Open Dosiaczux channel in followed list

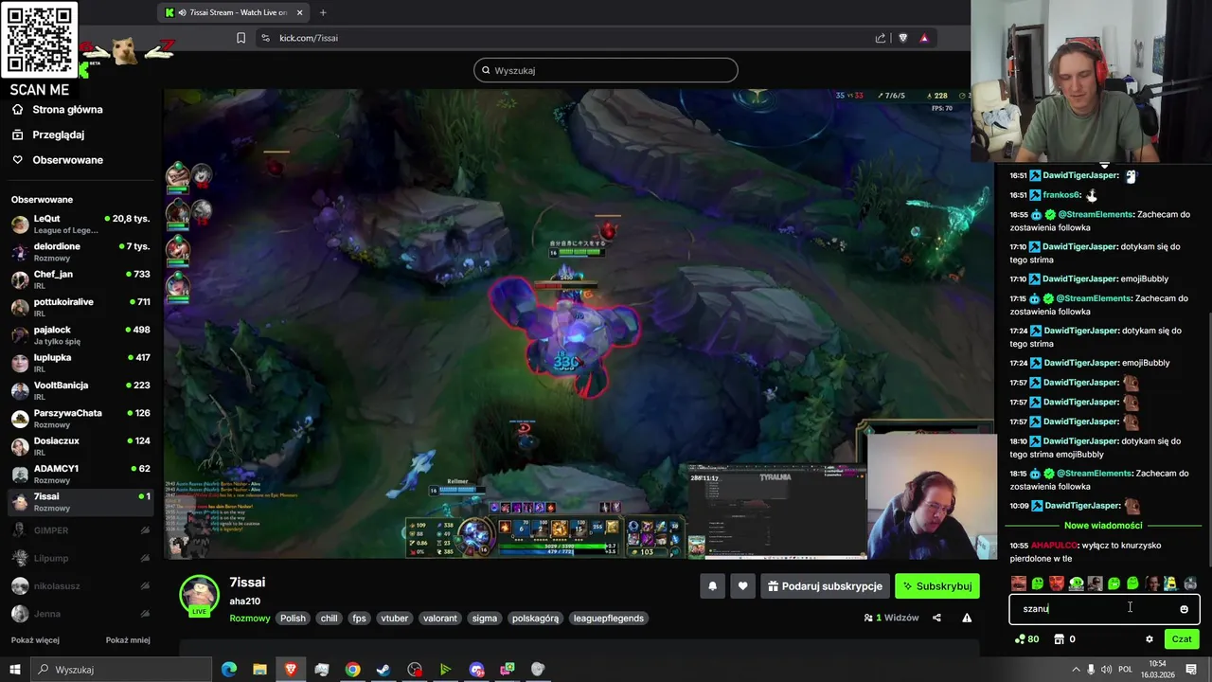[x=80, y=446]
